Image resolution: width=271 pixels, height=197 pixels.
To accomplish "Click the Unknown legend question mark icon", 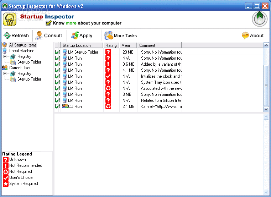I will point(6,160).
